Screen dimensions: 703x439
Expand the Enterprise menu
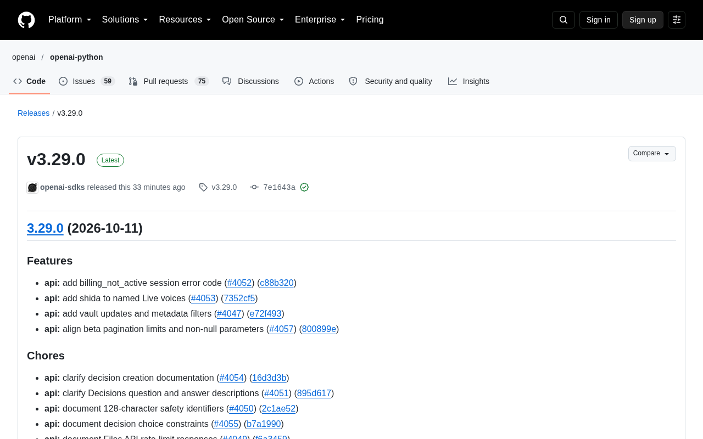(x=320, y=20)
